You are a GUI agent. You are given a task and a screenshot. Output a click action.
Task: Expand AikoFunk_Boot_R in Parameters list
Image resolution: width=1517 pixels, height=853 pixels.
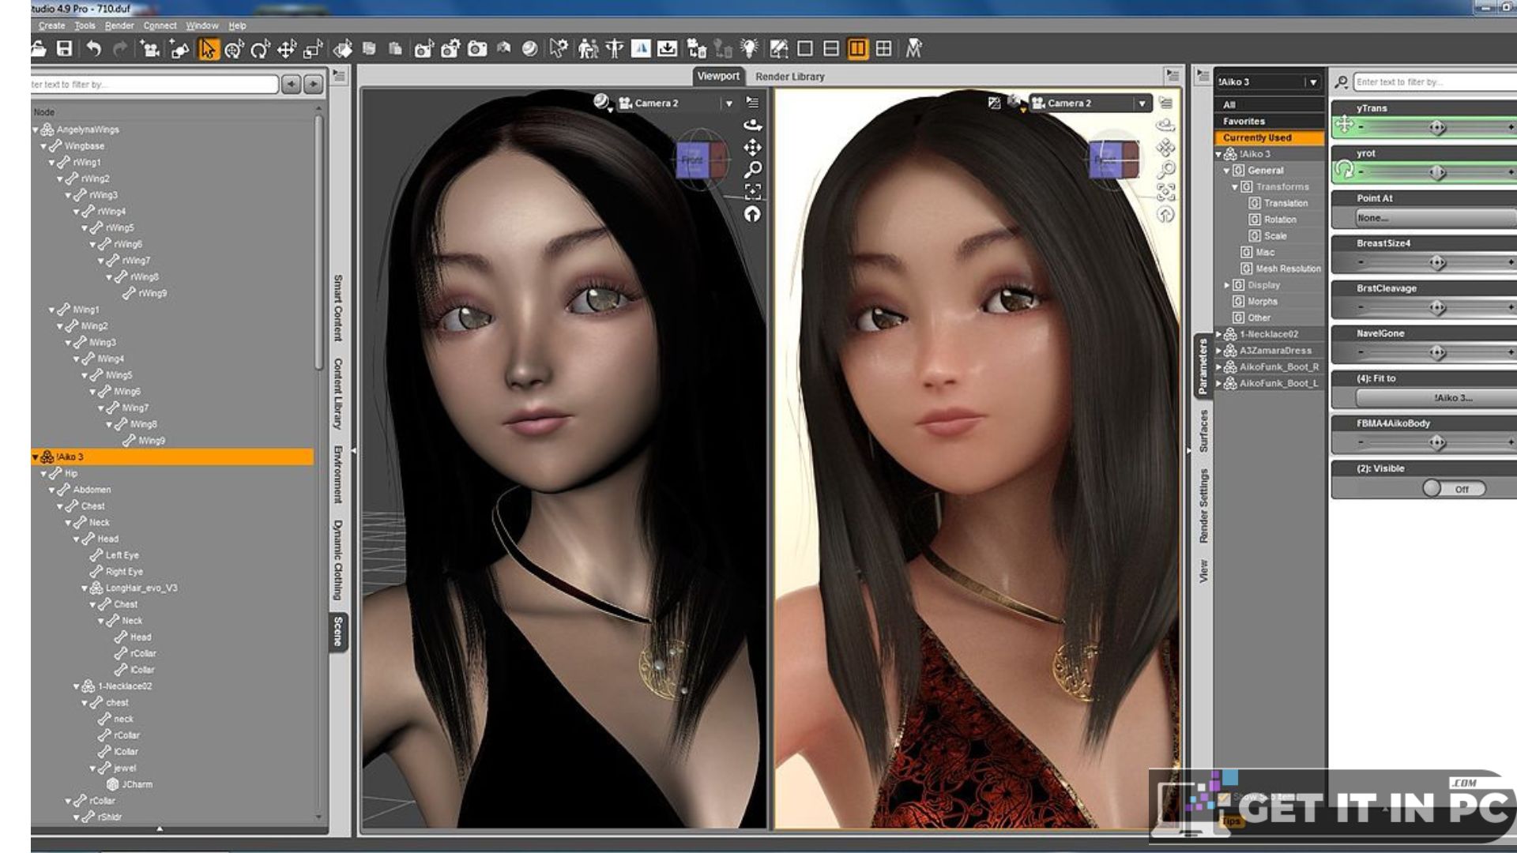1218,367
